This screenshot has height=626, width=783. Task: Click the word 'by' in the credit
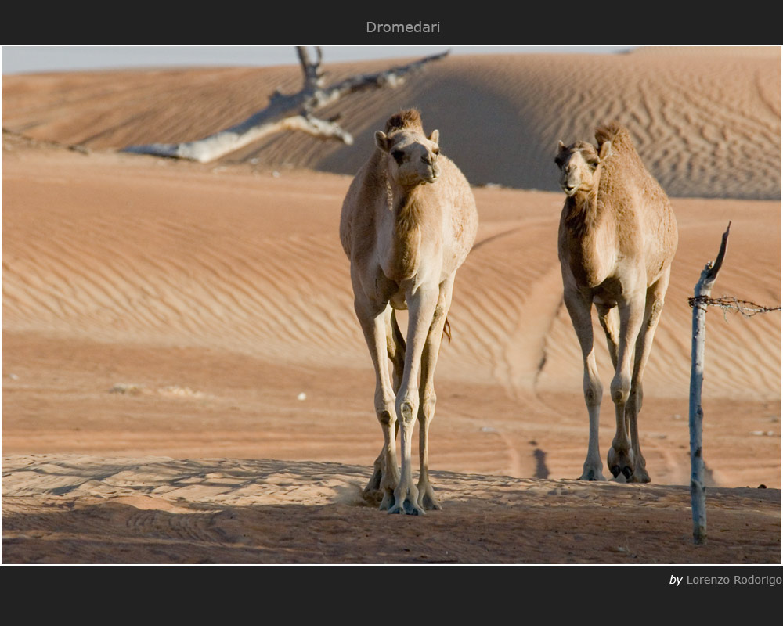(675, 580)
